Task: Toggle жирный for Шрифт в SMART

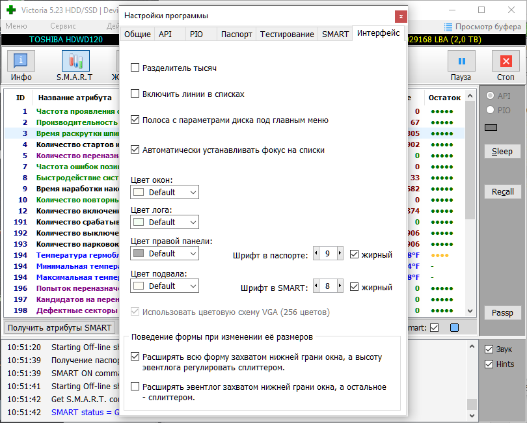Action: (x=354, y=287)
